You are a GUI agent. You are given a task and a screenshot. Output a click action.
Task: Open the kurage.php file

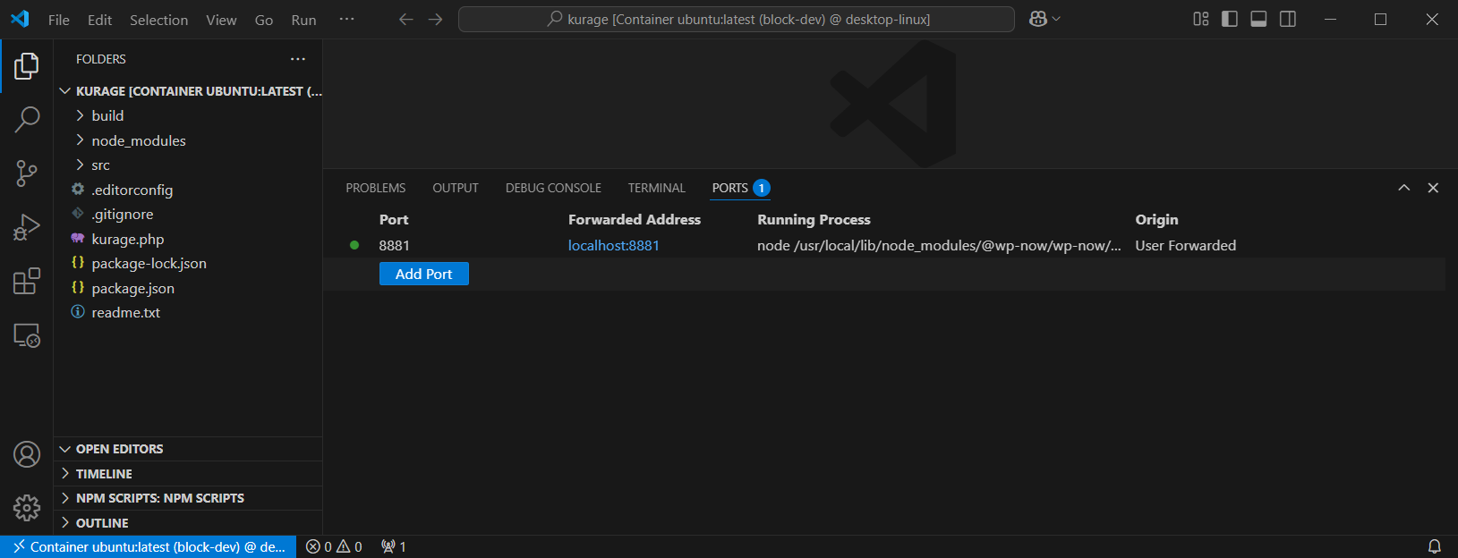click(188, 239)
